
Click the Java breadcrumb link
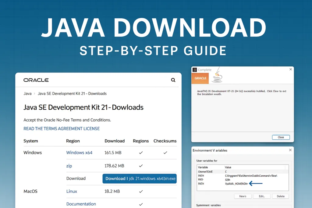coord(27,93)
